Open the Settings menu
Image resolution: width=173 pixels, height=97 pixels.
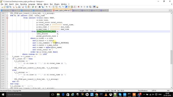39,4
